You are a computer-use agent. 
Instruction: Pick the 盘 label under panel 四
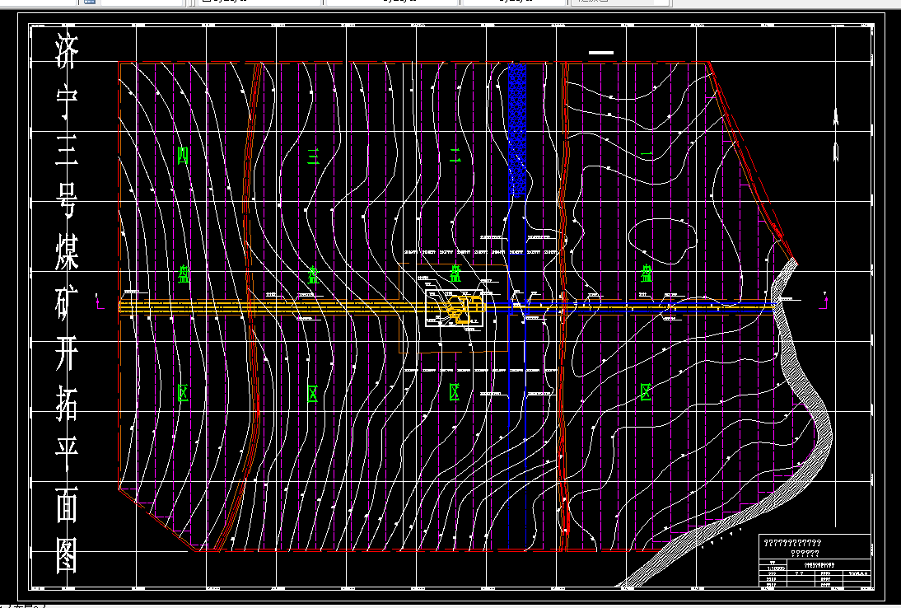pos(184,274)
